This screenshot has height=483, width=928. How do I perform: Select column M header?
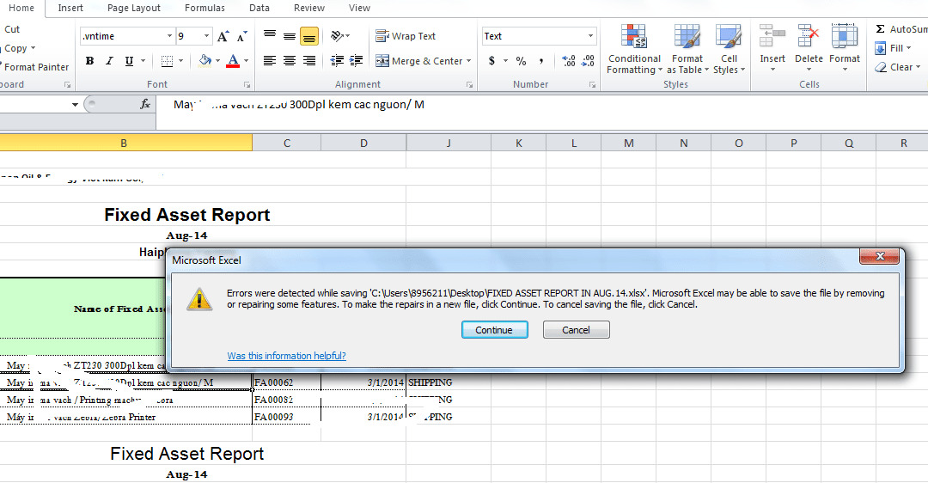pyautogui.click(x=628, y=143)
